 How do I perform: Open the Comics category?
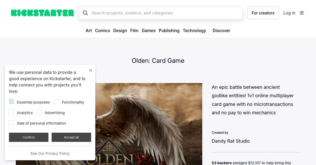102,30
